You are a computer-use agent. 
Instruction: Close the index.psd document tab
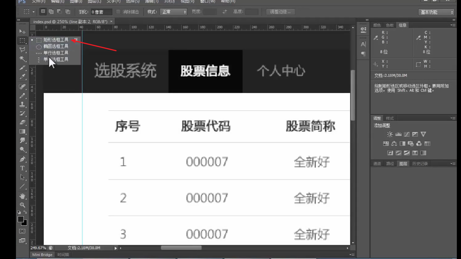(111, 21)
